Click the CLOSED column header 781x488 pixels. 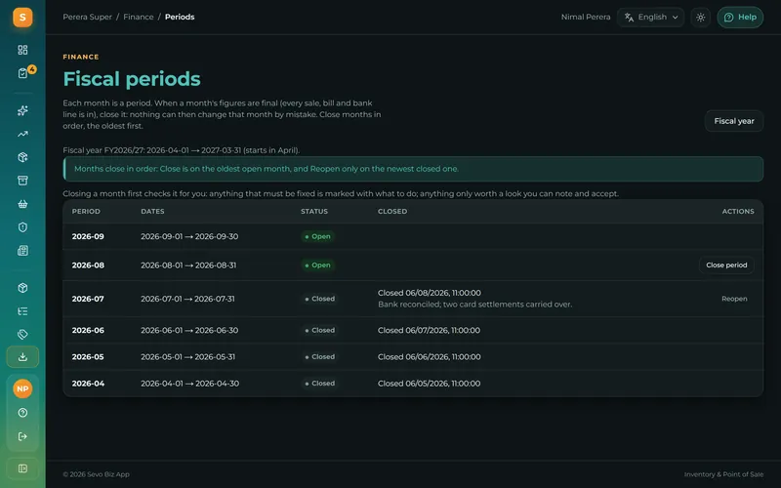click(392, 211)
